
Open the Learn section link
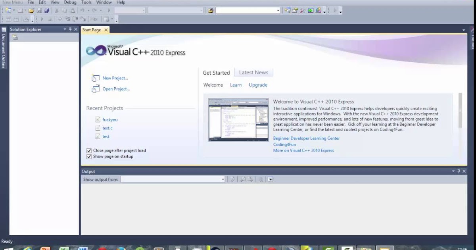pyautogui.click(x=236, y=85)
